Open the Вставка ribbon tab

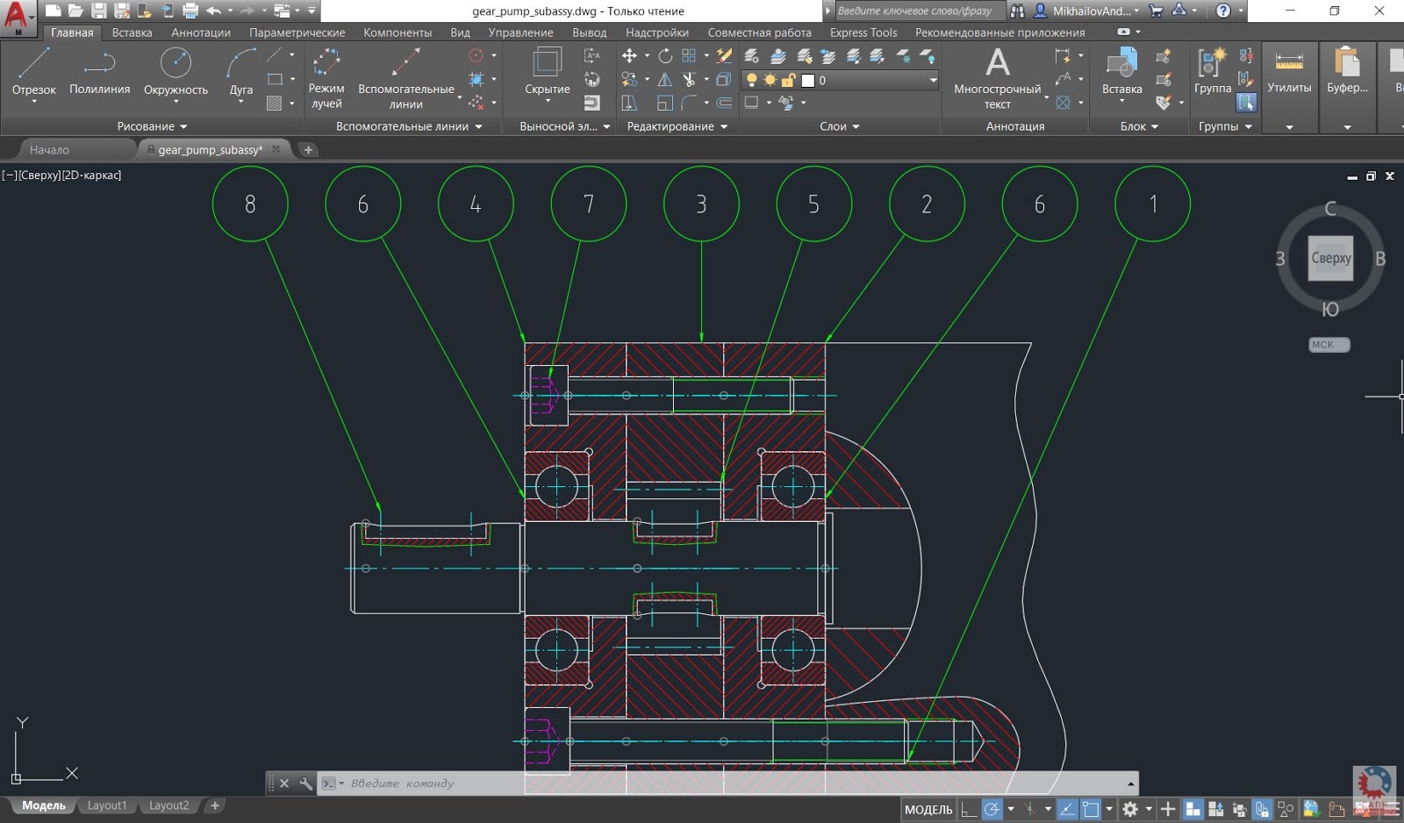pyautogui.click(x=132, y=32)
